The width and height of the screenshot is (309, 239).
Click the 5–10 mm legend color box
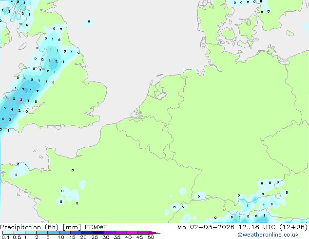pos(53,233)
